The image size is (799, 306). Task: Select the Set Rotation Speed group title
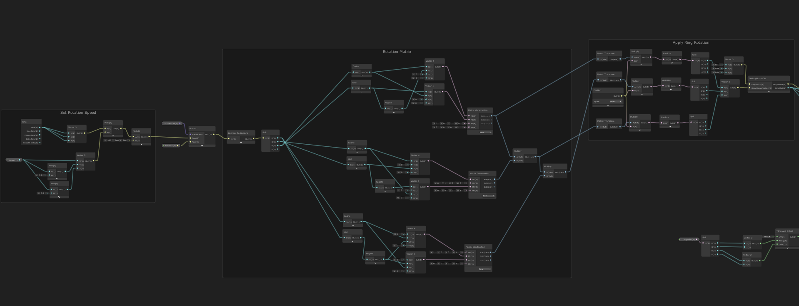[78, 113]
